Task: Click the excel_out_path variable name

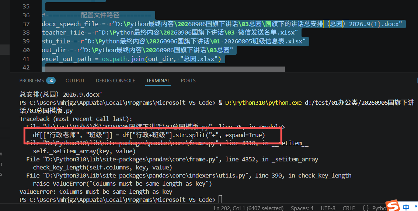Action: [67, 59]
